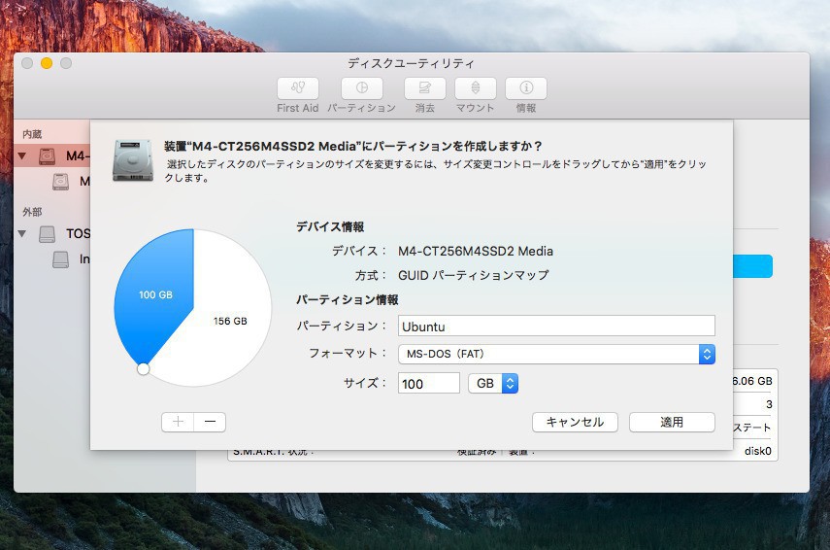Click the パーティション name field with Ubuntu
This screenshot has height=550, width=830.
coord(556,326)
